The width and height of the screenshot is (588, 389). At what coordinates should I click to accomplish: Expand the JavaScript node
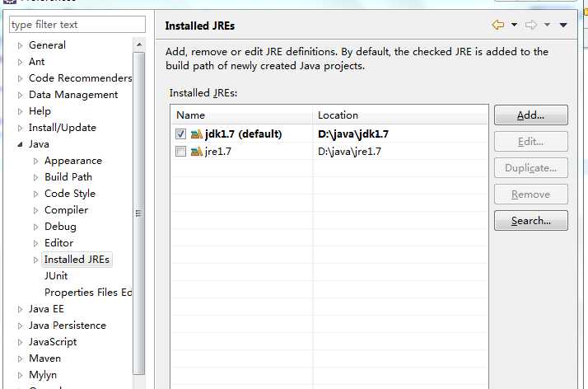pos(20,343)
